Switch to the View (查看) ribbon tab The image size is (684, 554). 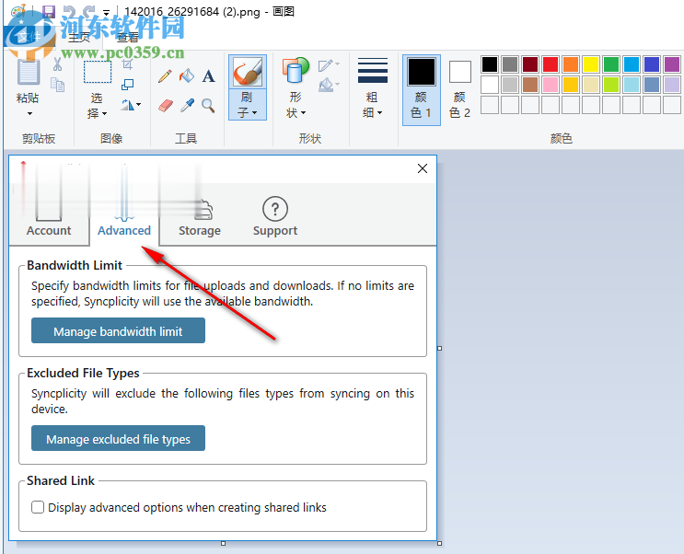(127, 38)
